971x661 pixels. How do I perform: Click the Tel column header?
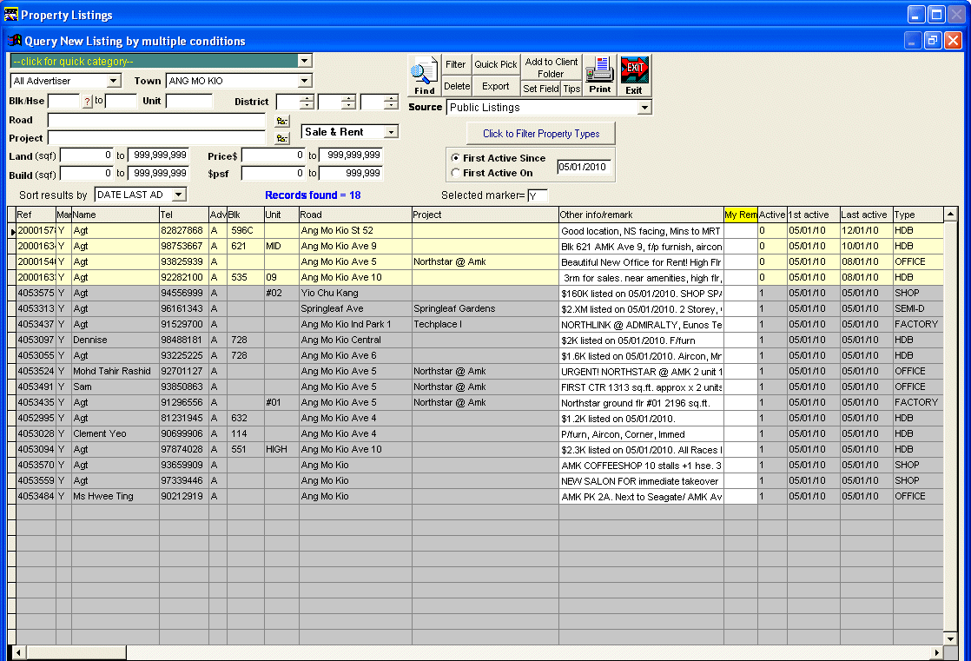[x=184, y=215]
